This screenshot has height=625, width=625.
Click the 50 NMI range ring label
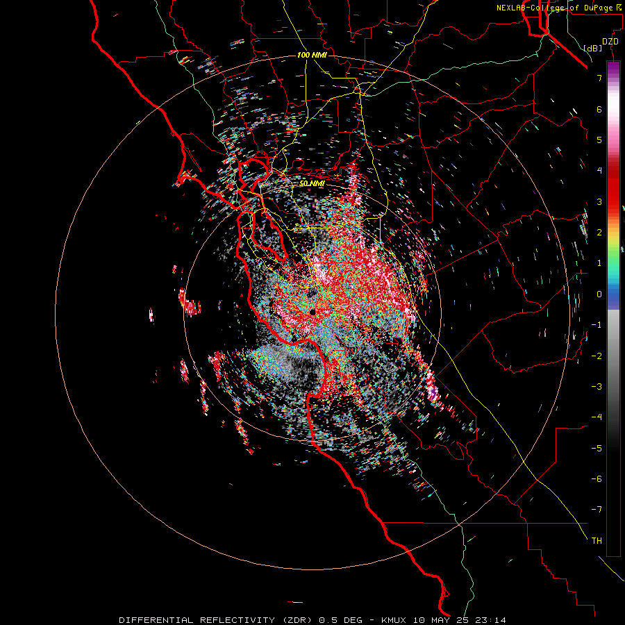click(312, 183)
